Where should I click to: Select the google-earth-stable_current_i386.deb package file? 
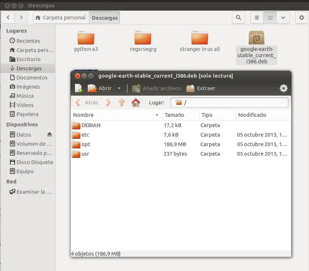pyautogui.click(x=257, y=48)
